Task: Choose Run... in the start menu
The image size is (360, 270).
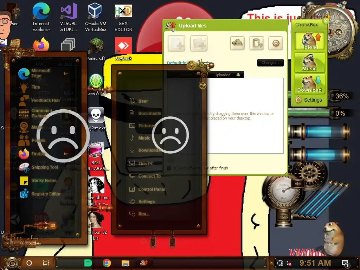Action: pos(140,214)
